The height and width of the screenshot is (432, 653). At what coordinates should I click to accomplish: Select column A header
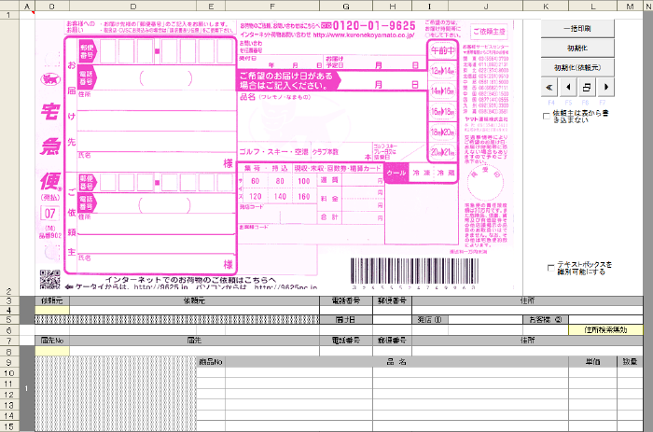click(x=27, y=6)
